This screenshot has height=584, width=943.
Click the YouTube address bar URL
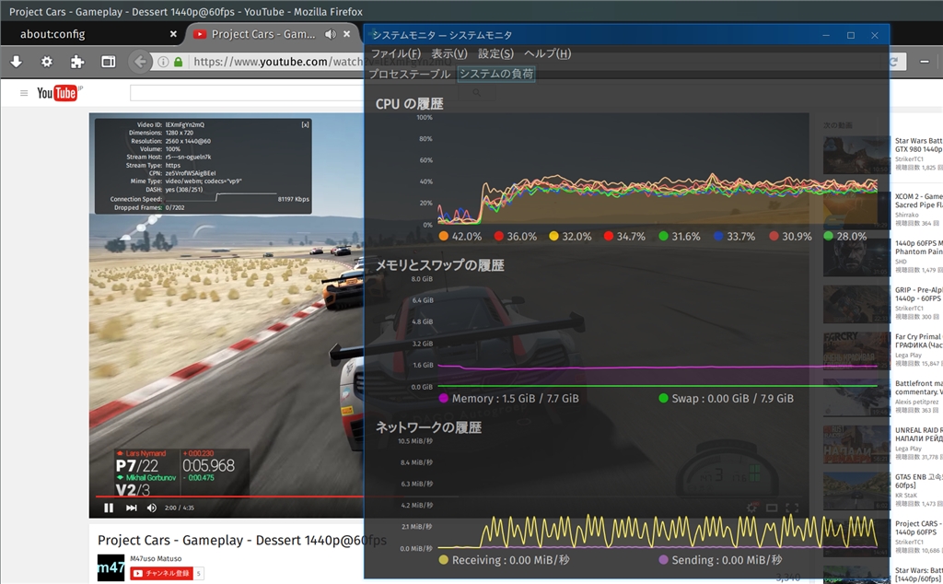pos(276,62)
